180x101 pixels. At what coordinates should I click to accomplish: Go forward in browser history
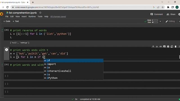3,7
